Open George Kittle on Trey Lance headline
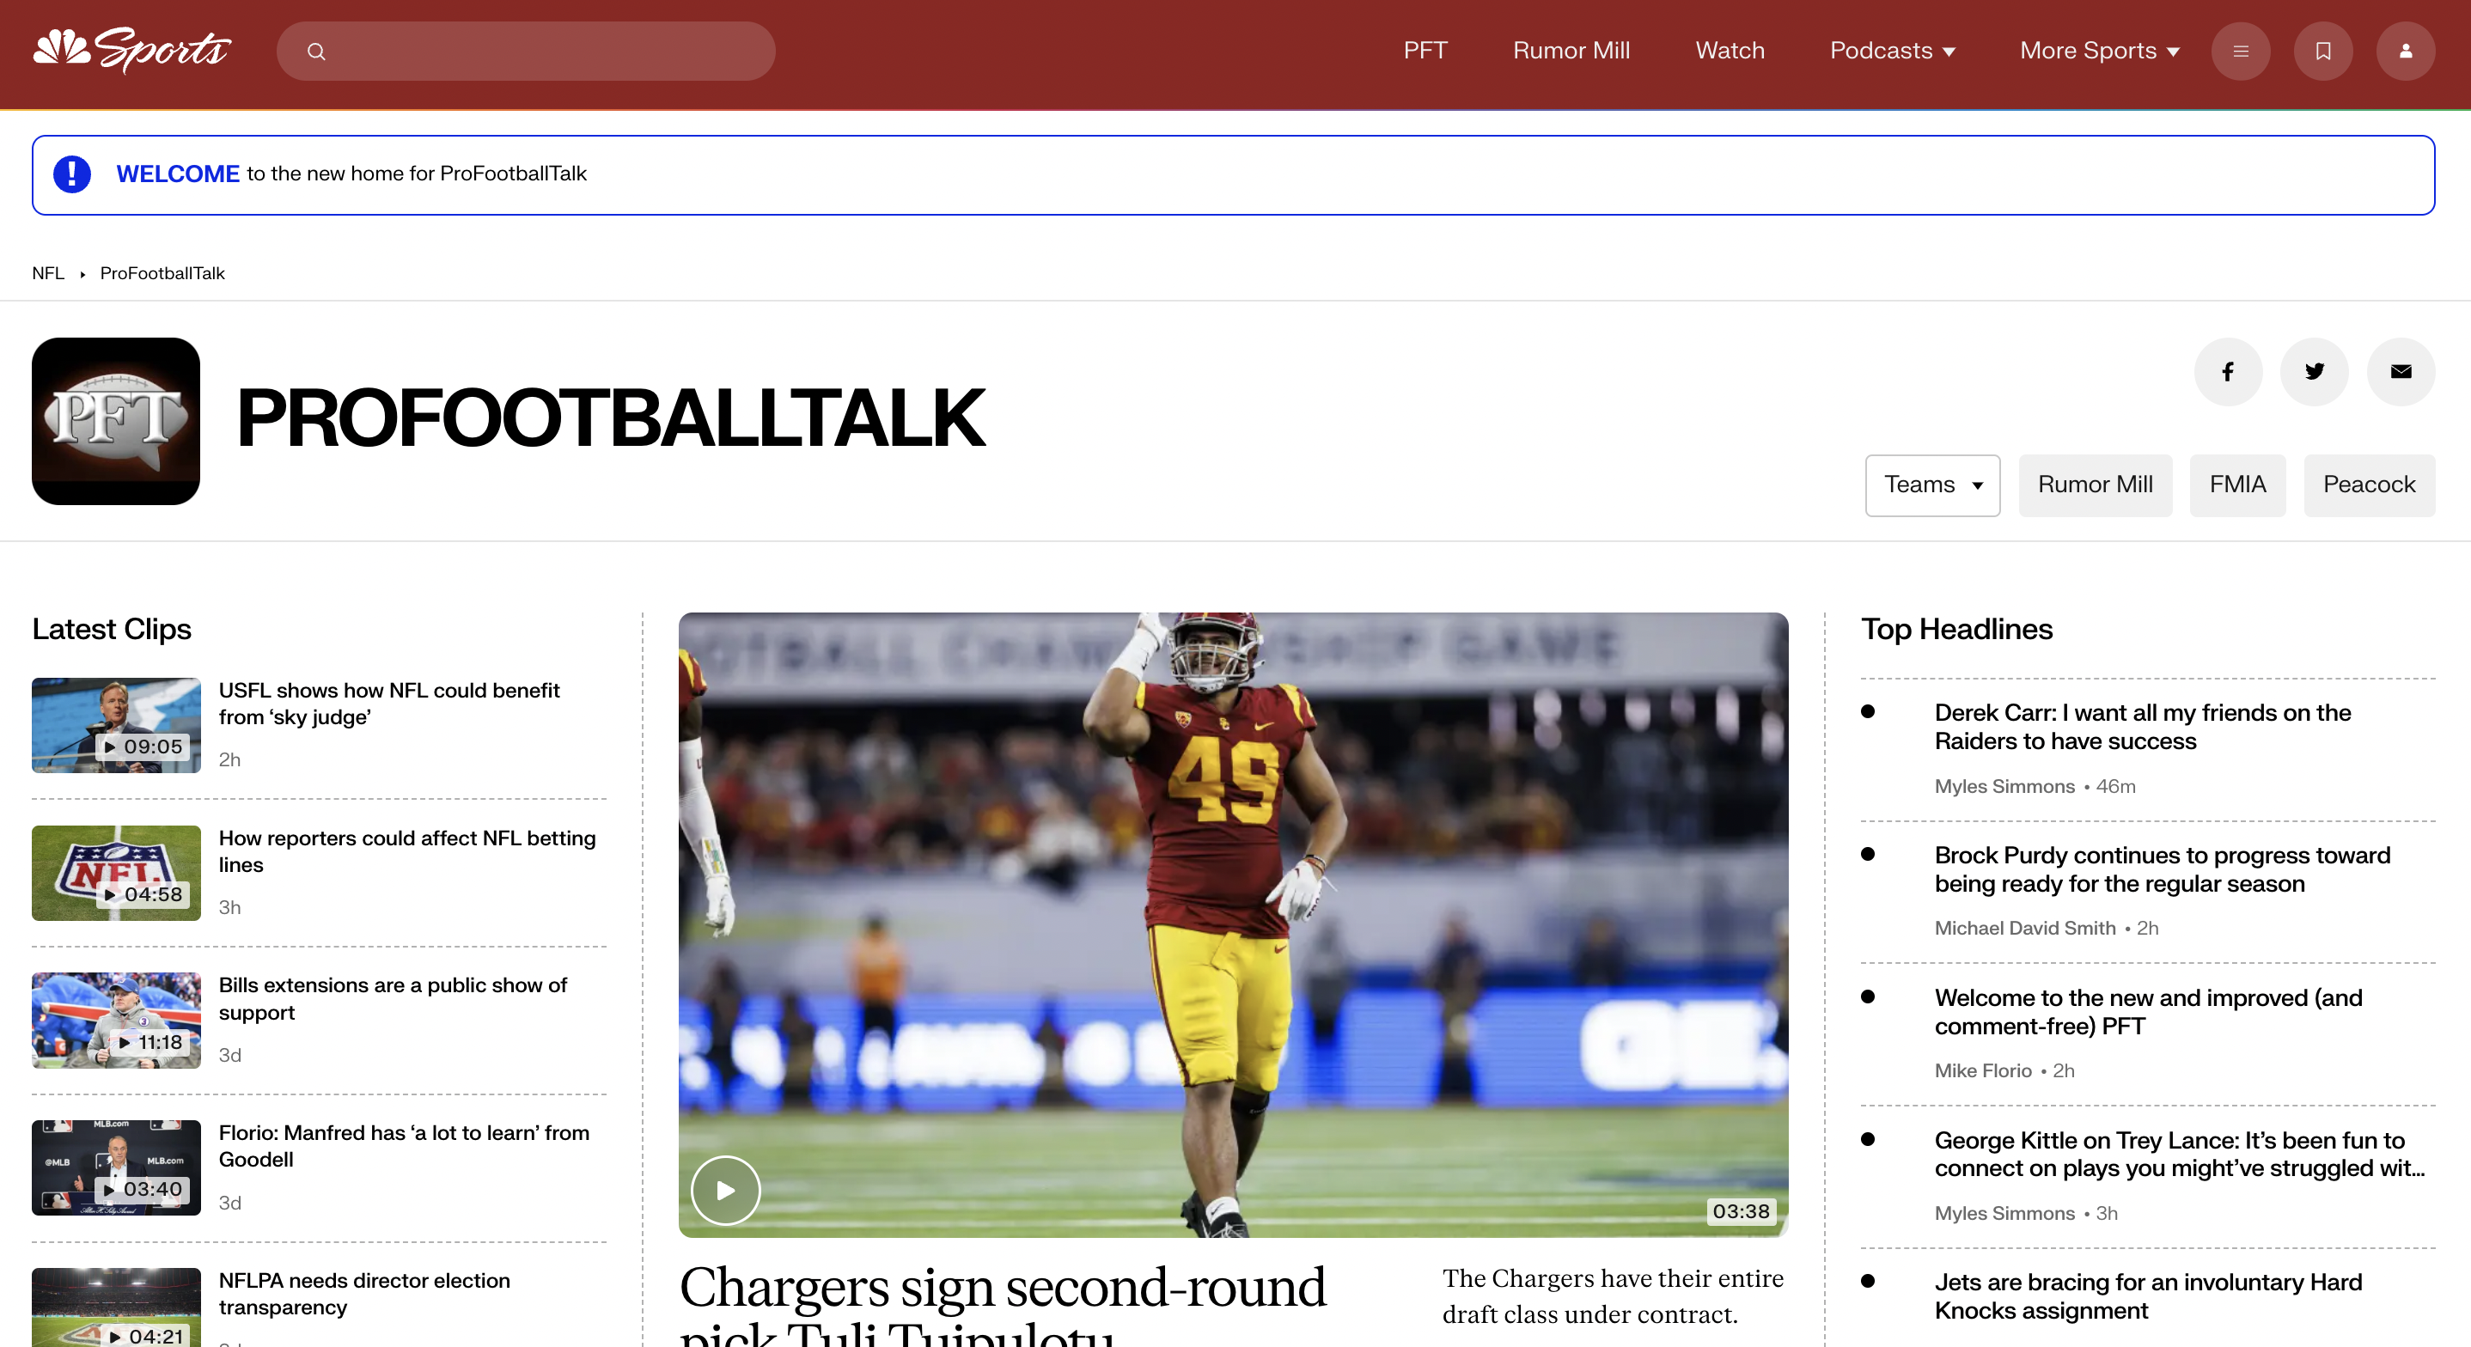This screenshot has width=2471, height=1347. pyautogui.click(x=2180, y=1155)
